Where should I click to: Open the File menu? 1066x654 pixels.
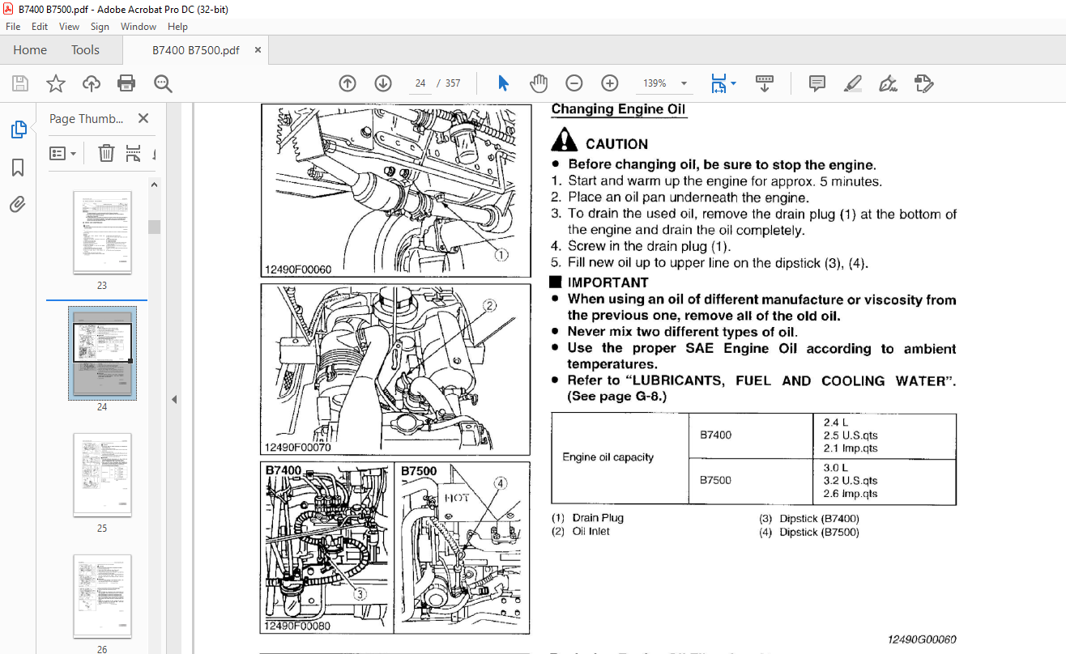click(13, 27)
